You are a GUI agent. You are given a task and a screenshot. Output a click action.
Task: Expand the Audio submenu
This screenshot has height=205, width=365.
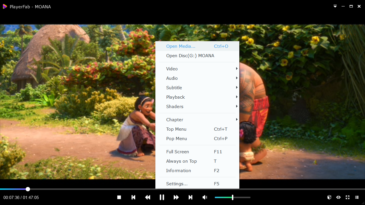point(197,78)
